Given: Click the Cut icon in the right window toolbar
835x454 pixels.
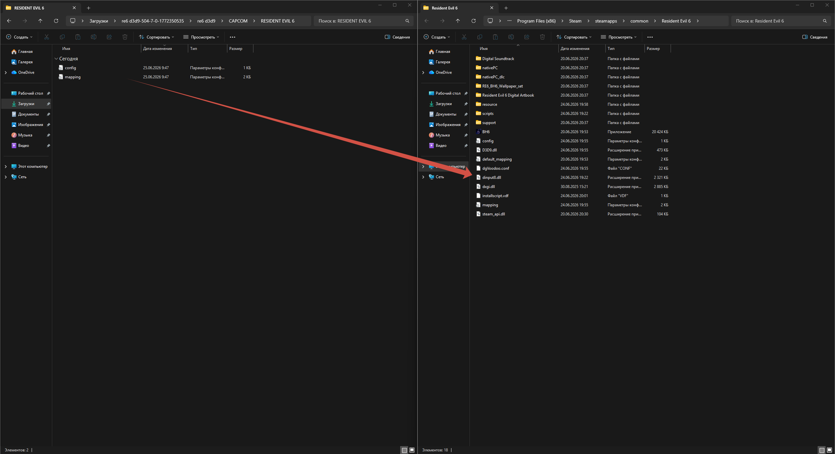Looking at the screenshot, I should point(464,37).
